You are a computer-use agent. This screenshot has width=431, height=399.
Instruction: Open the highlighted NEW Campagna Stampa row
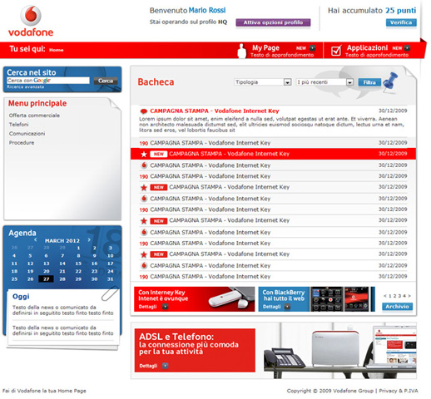coord(273,154)
